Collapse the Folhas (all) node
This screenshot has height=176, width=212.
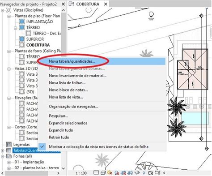2,156
